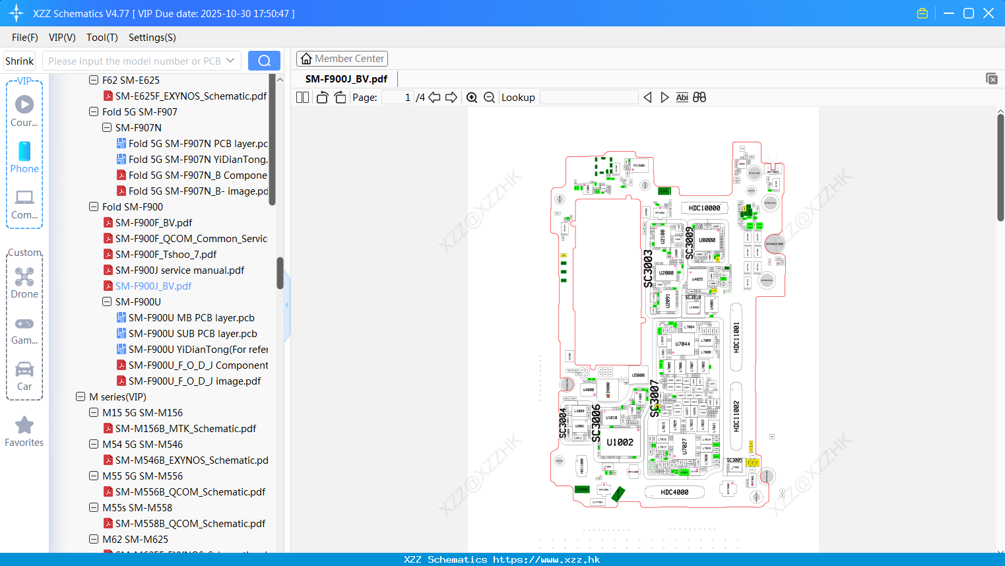Screen dimensions: 1005x566
Task: Select the Computer category
Action: pyautogui.click(x=24, y=204)
